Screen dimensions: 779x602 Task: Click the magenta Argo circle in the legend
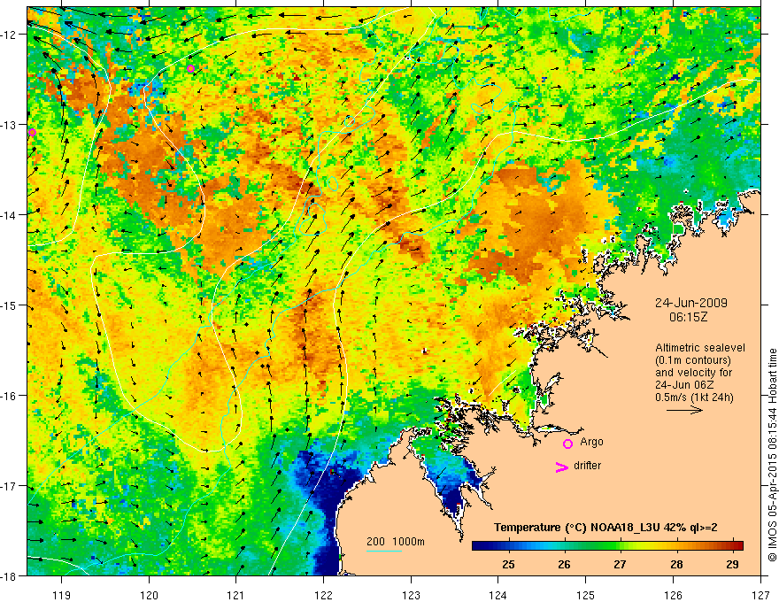coord(567,444)
